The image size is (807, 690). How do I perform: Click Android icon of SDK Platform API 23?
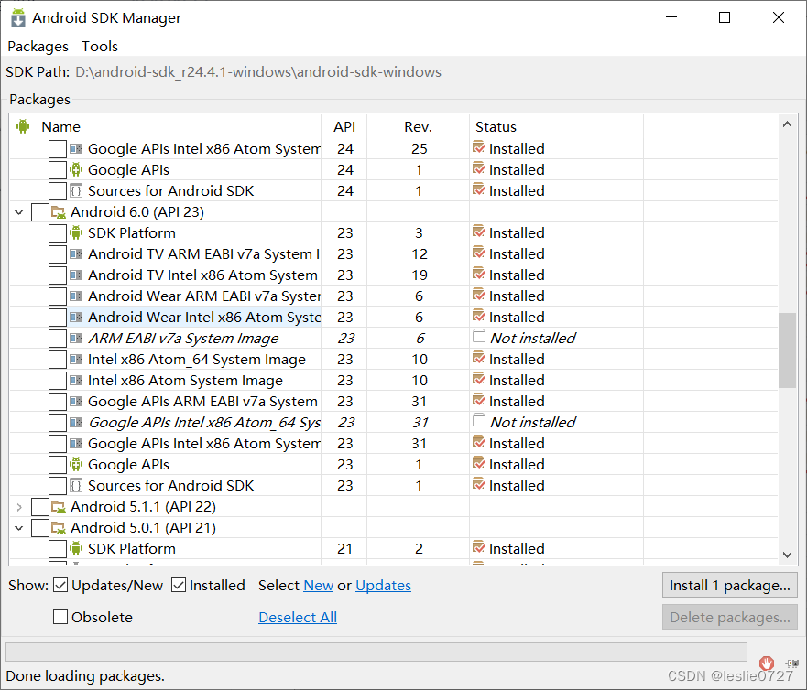pyautogui.click(x=76, y=232)
